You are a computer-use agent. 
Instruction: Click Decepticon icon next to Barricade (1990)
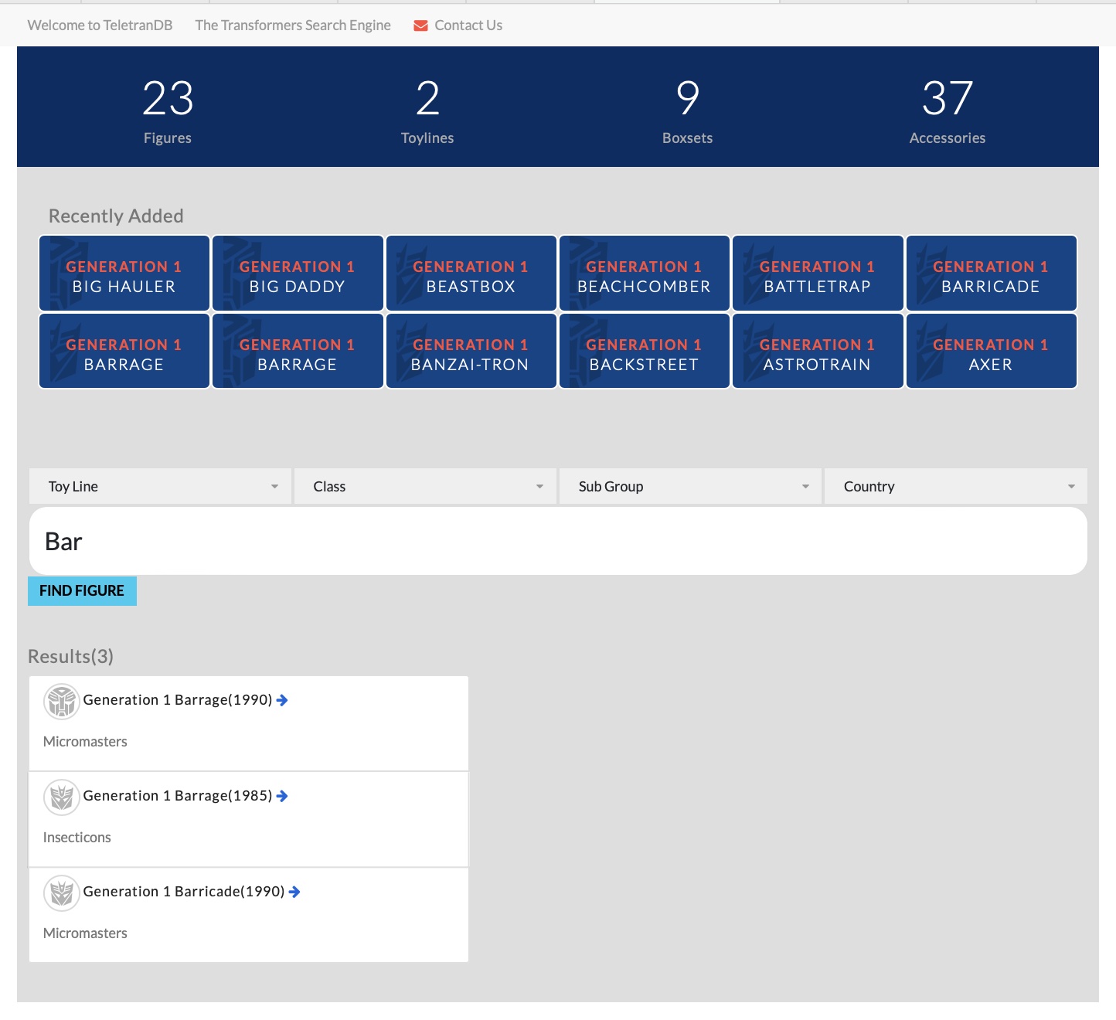click(62, 893)
